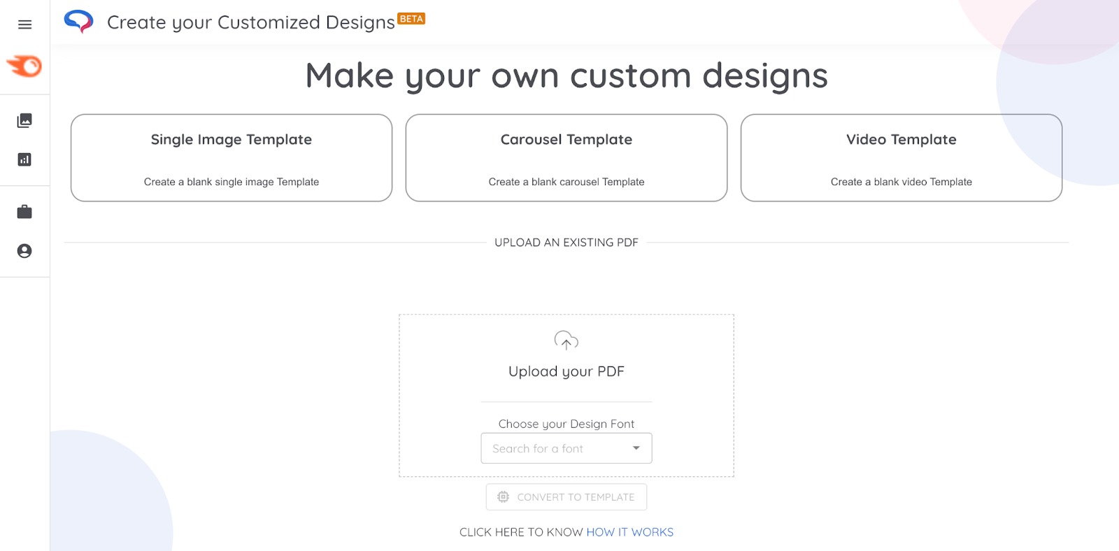Click the Upload your PDF text
The width and height of the screenshot is (1119, 551).
coord(566,371)
